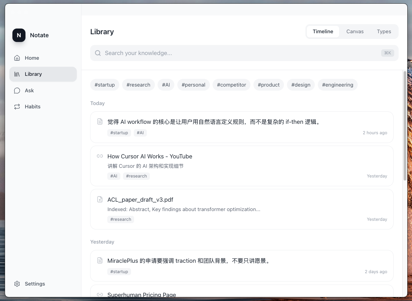
Task: Switch to the Canvas view tab
Action: [355, 32]
